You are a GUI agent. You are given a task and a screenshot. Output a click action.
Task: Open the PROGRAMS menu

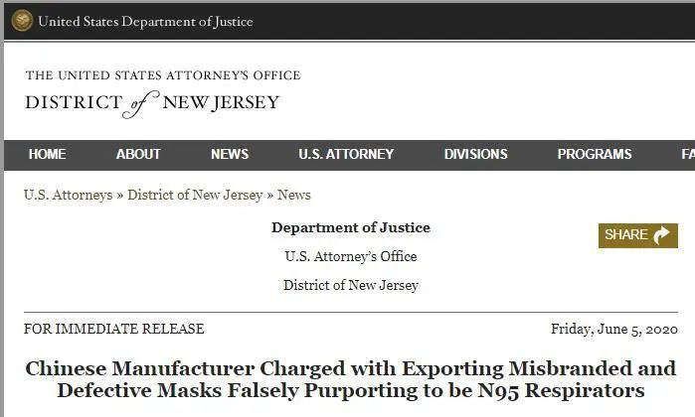click(595, 154)
